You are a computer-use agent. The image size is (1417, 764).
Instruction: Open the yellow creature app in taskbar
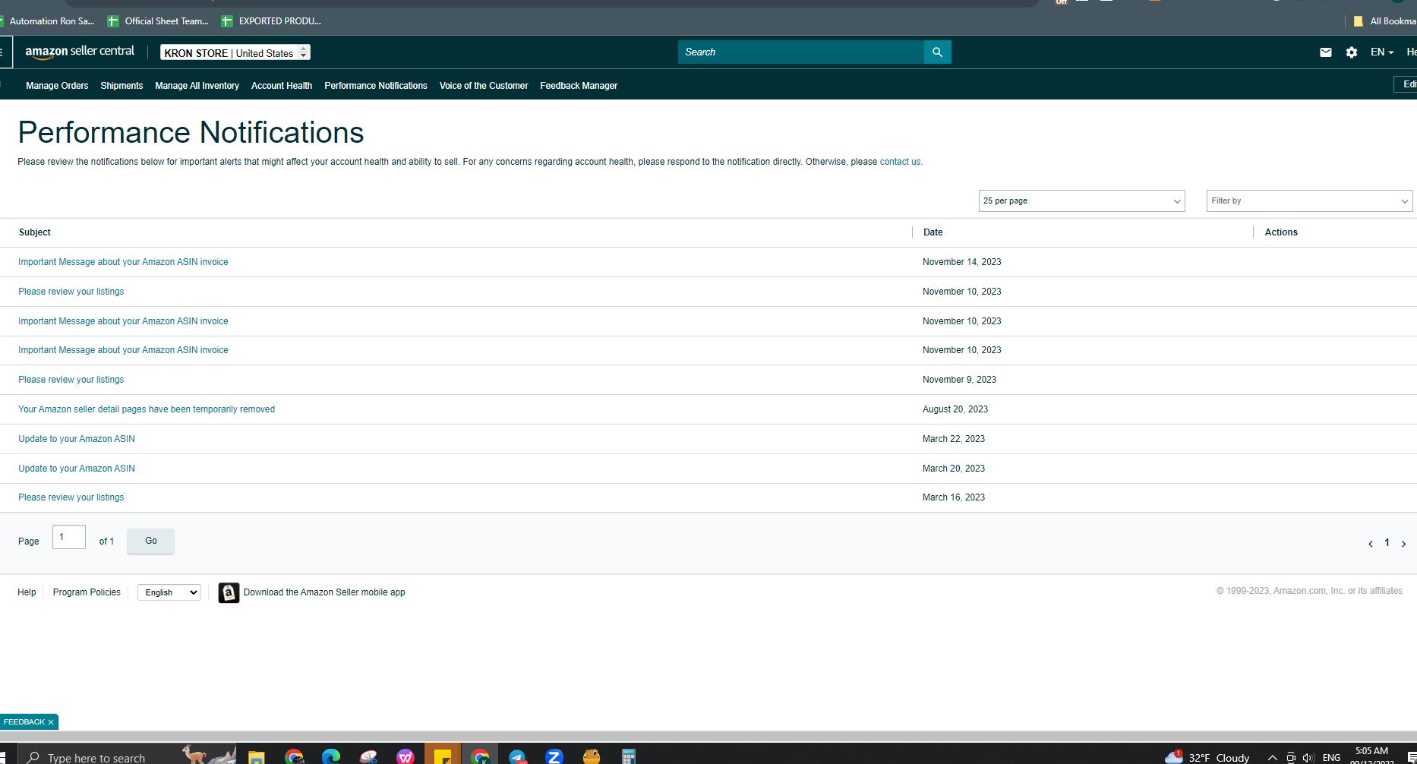[x=592, y=756]
